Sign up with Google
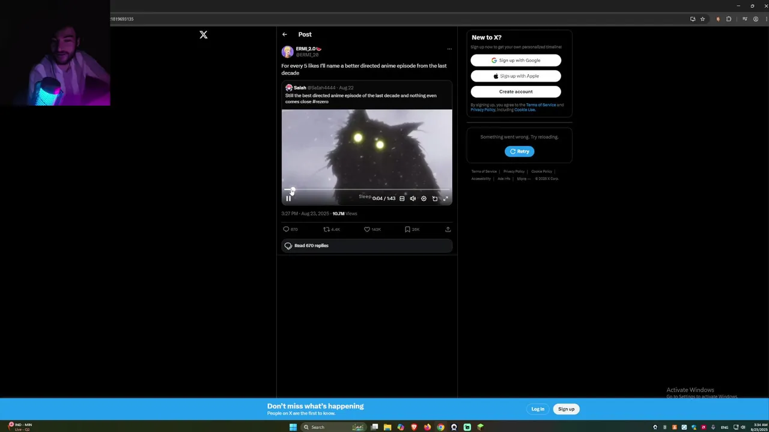 coord(516,60)
